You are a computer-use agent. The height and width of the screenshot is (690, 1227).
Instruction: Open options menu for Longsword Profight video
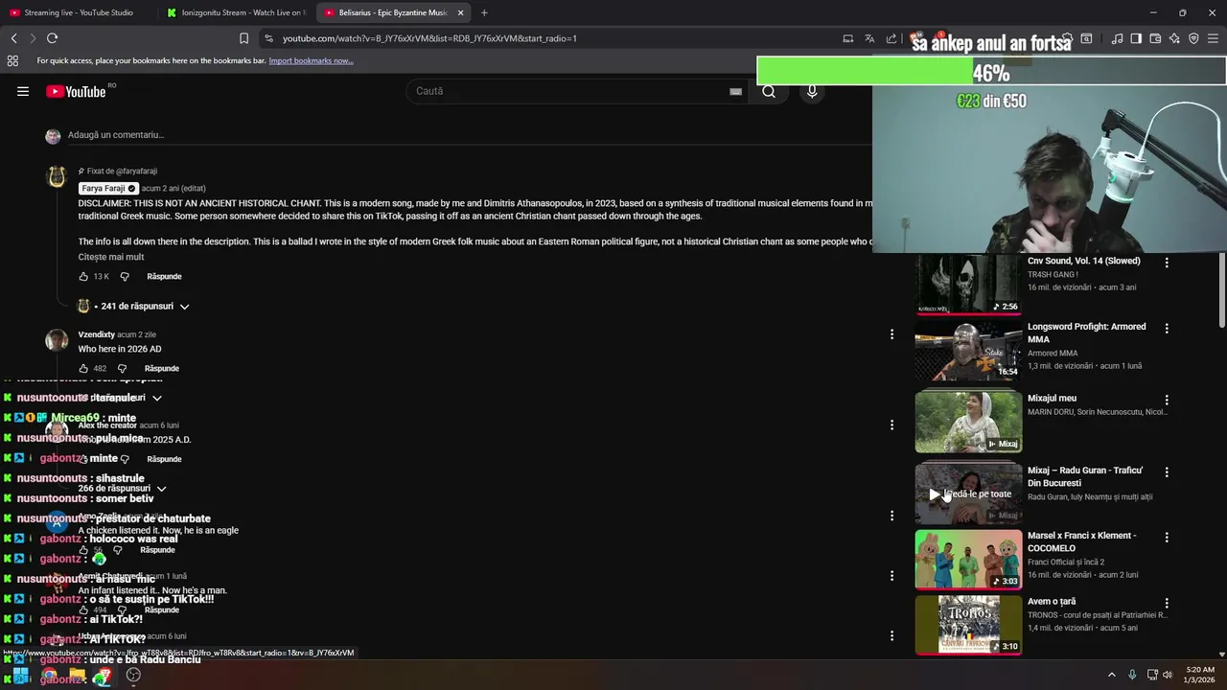(1167, 328)
